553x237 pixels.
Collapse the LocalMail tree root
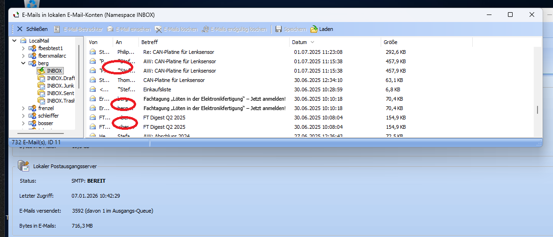click(x=15, y=40)
